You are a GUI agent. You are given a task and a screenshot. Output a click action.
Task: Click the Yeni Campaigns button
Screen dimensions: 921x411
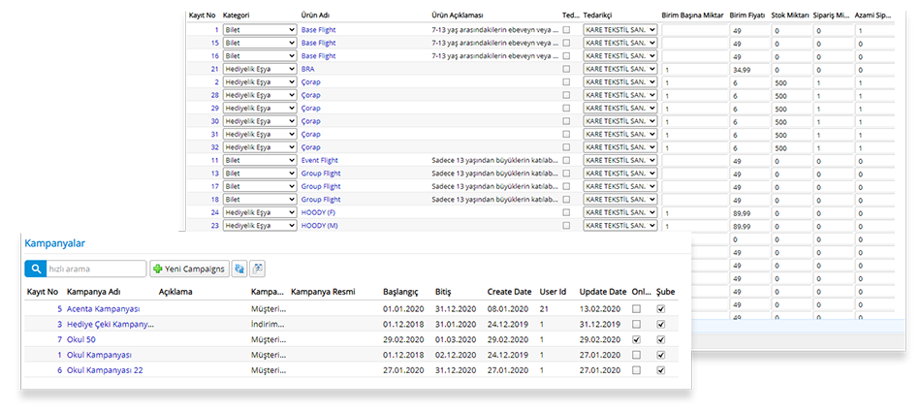coord(190,269)
